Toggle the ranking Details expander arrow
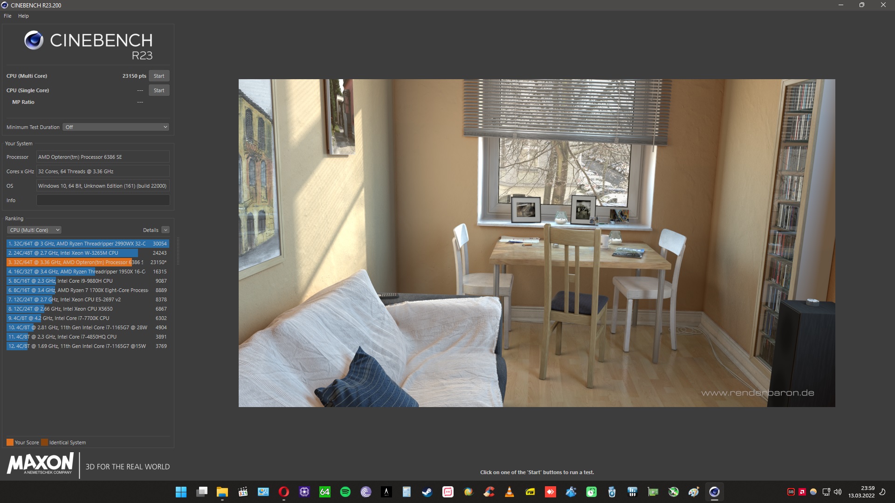Image resolution: width=895 pixels, height=503 pixels. [165, 230]
